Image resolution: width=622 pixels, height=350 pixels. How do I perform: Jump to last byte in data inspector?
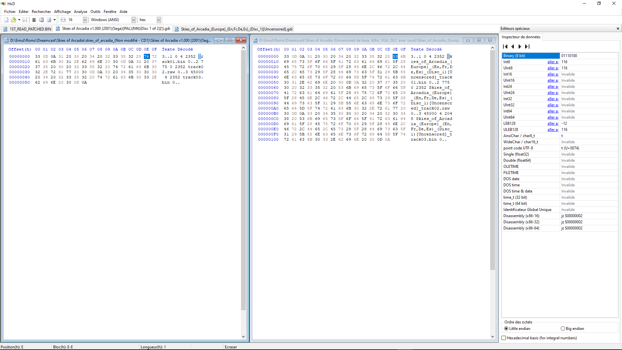point(527,46)
